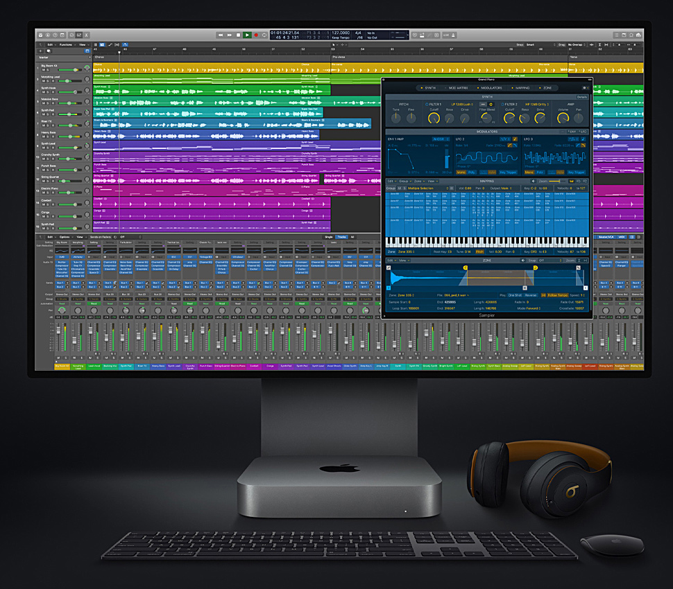Open the Group dropdown in the Mapping toolbar

click(x=404, y=182)
